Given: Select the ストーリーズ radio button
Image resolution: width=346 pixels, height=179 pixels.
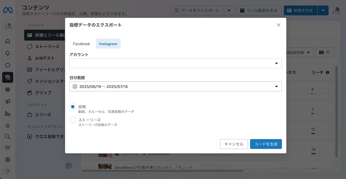Looking at the screenshot, I should [73, 120].
